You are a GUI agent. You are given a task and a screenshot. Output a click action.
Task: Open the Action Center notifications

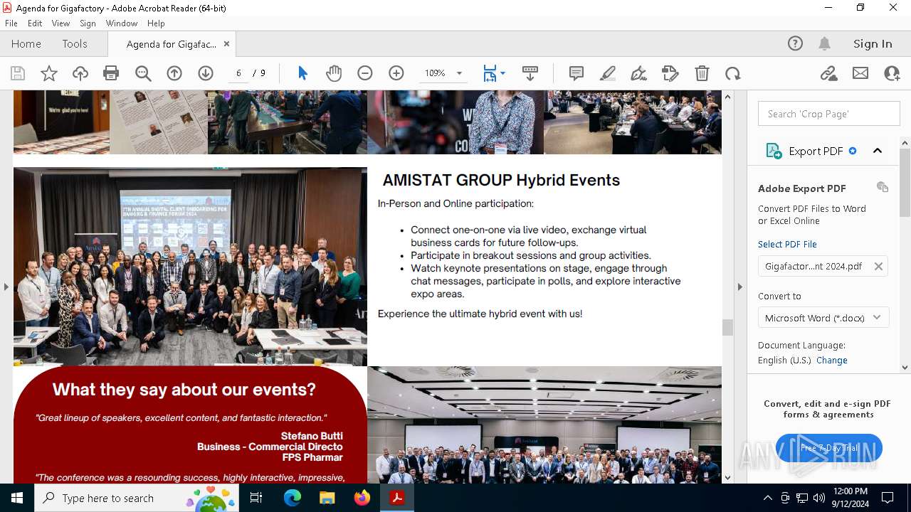coord(888,498)
